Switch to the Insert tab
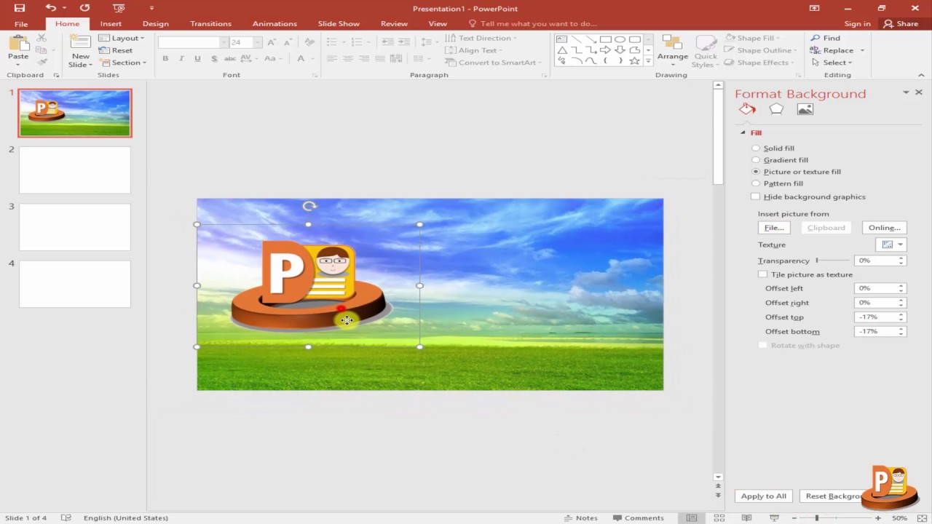This screenshot has height=524, width=932. pos(111,24)
